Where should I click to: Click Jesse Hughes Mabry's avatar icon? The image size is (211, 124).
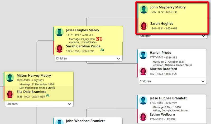60,32
